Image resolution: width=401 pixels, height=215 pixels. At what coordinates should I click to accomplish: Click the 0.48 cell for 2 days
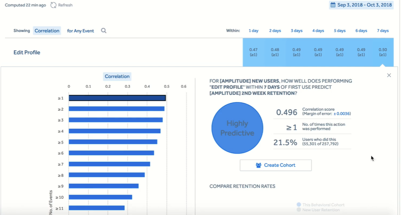coord(275,52)
